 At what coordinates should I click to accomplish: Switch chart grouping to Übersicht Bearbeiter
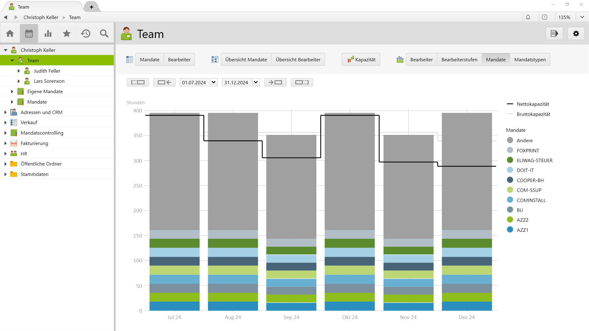click(298, 59)
